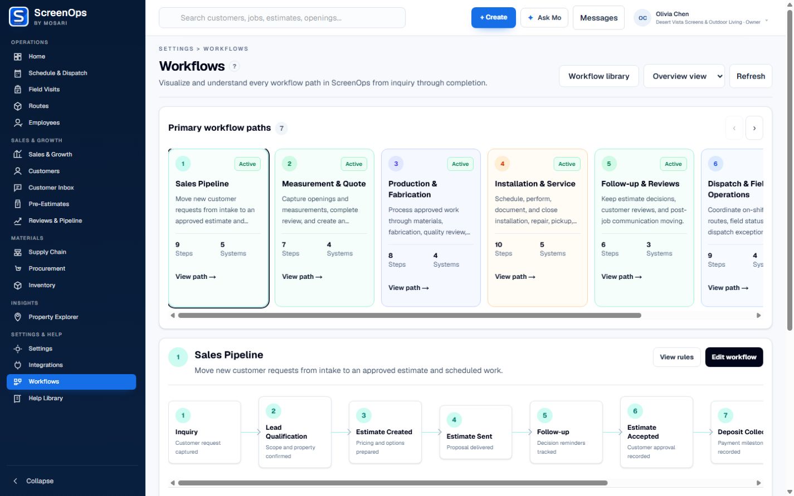
Task: View path for Follow-up & Reviews card
Action: point(621,277)
